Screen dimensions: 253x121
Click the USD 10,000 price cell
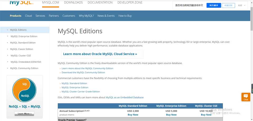coord(206,111)
